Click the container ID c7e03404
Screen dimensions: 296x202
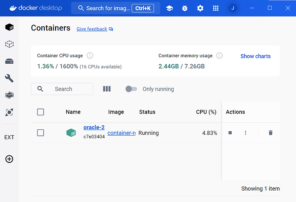click(94, 136)
